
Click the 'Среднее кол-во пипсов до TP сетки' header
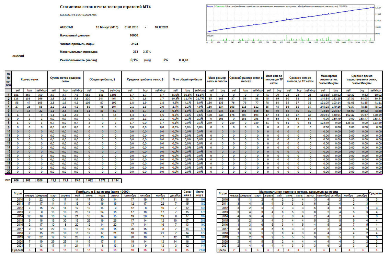tap(300, 79)
